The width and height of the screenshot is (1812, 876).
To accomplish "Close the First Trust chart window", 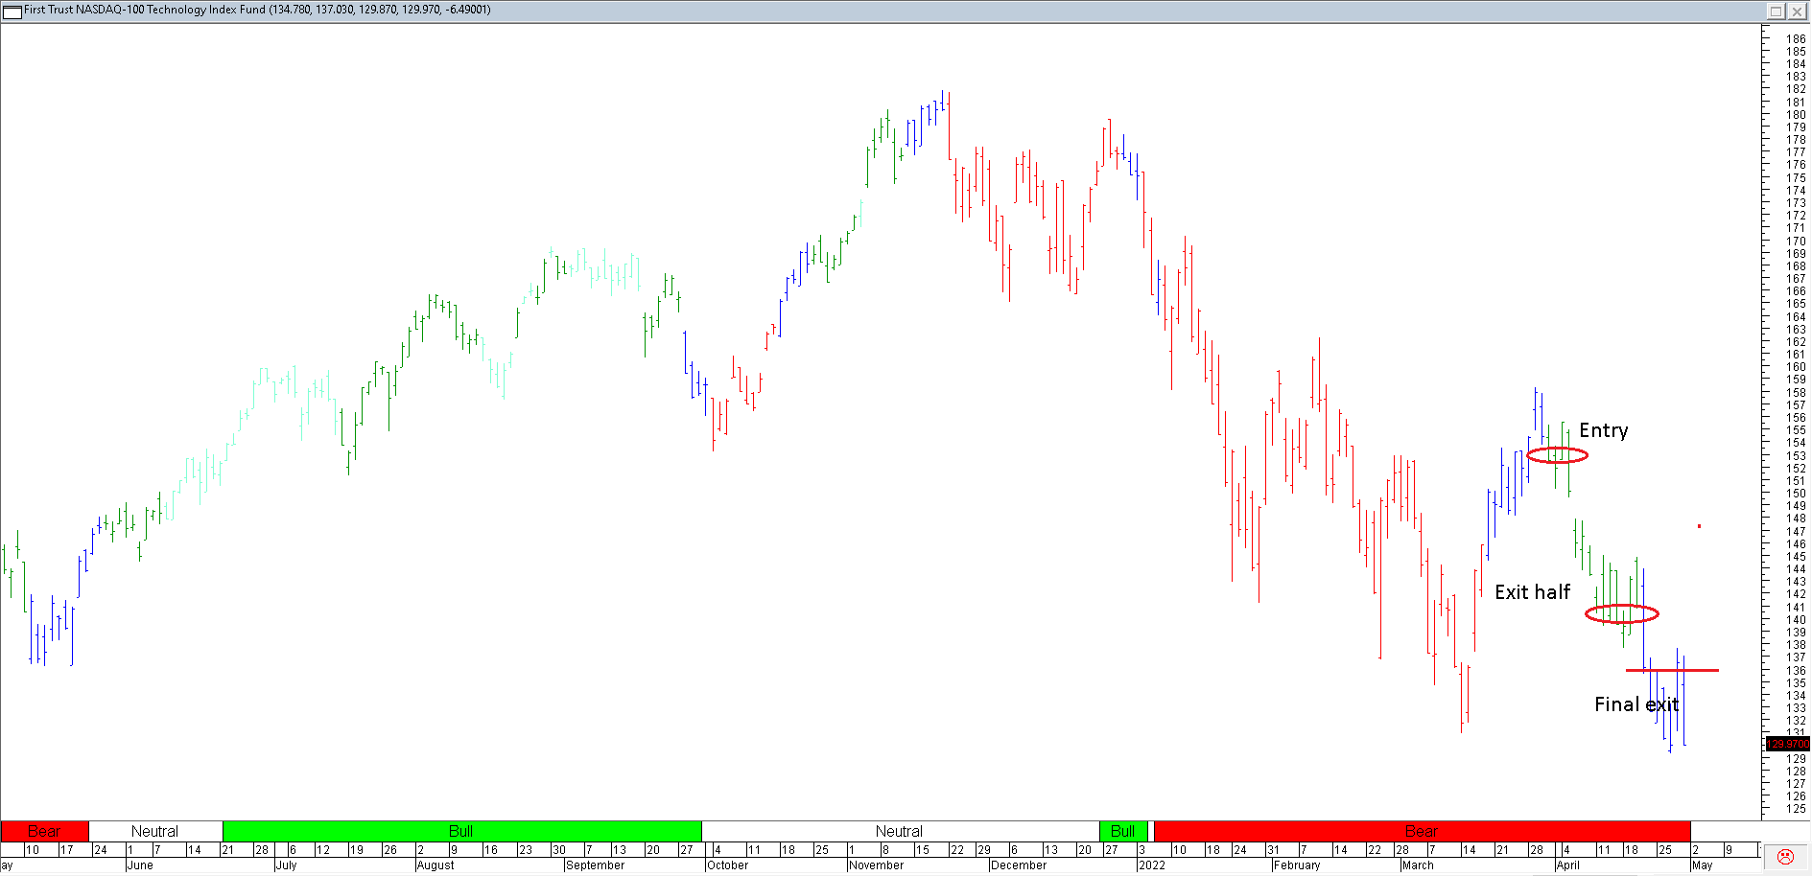I will (1797, 11).
